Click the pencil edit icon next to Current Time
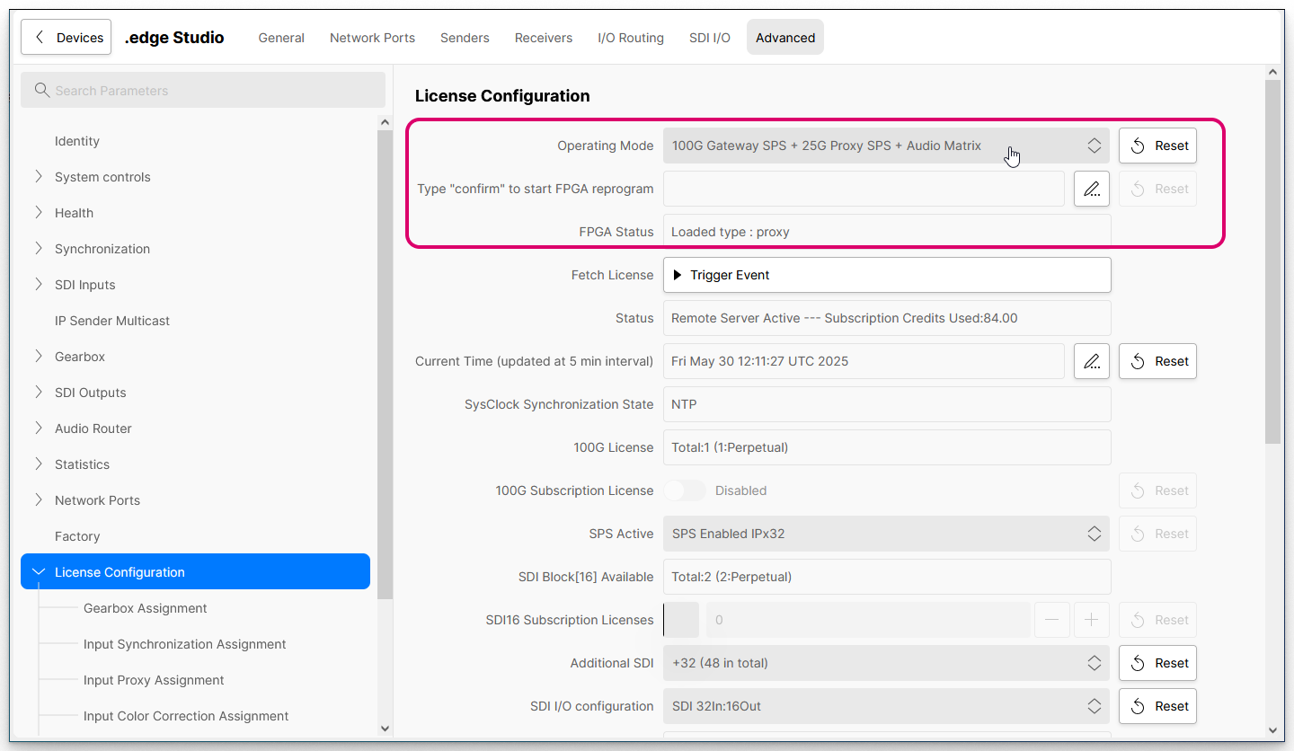 1091,361
